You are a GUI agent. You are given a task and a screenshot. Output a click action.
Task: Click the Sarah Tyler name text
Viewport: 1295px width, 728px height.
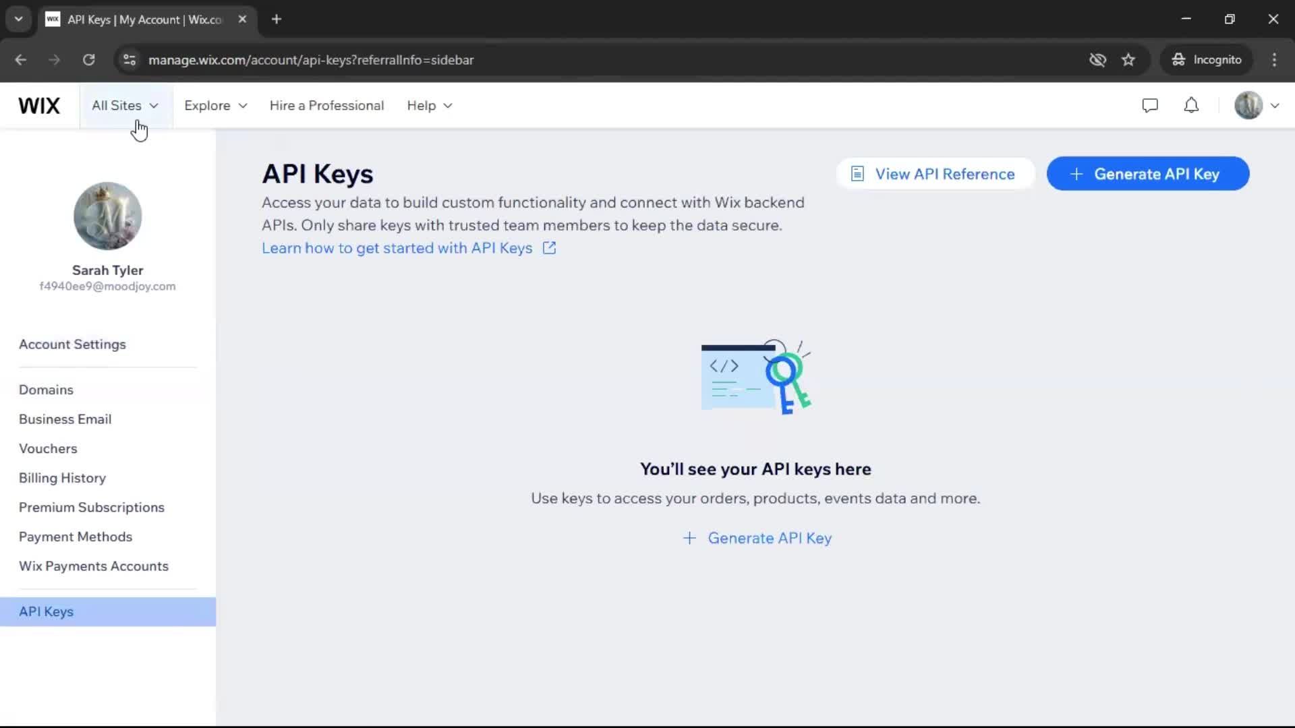pyautogui.click(x=107, y=270)
